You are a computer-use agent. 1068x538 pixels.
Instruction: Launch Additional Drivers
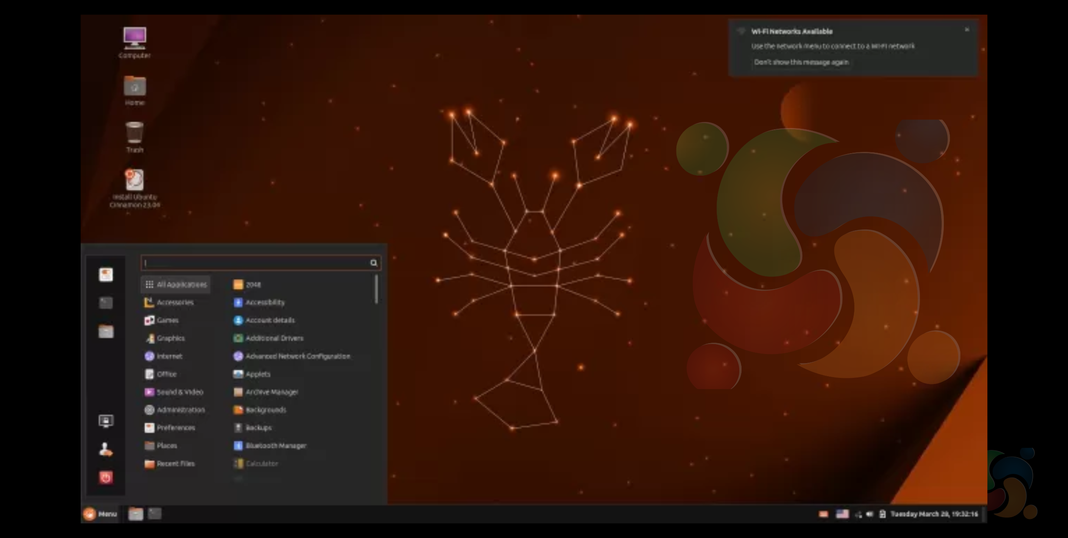pos(268,338)
